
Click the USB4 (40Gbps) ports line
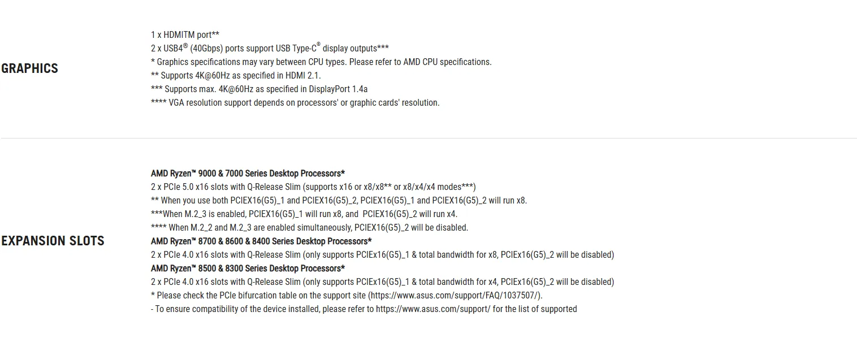coord(270,48)
